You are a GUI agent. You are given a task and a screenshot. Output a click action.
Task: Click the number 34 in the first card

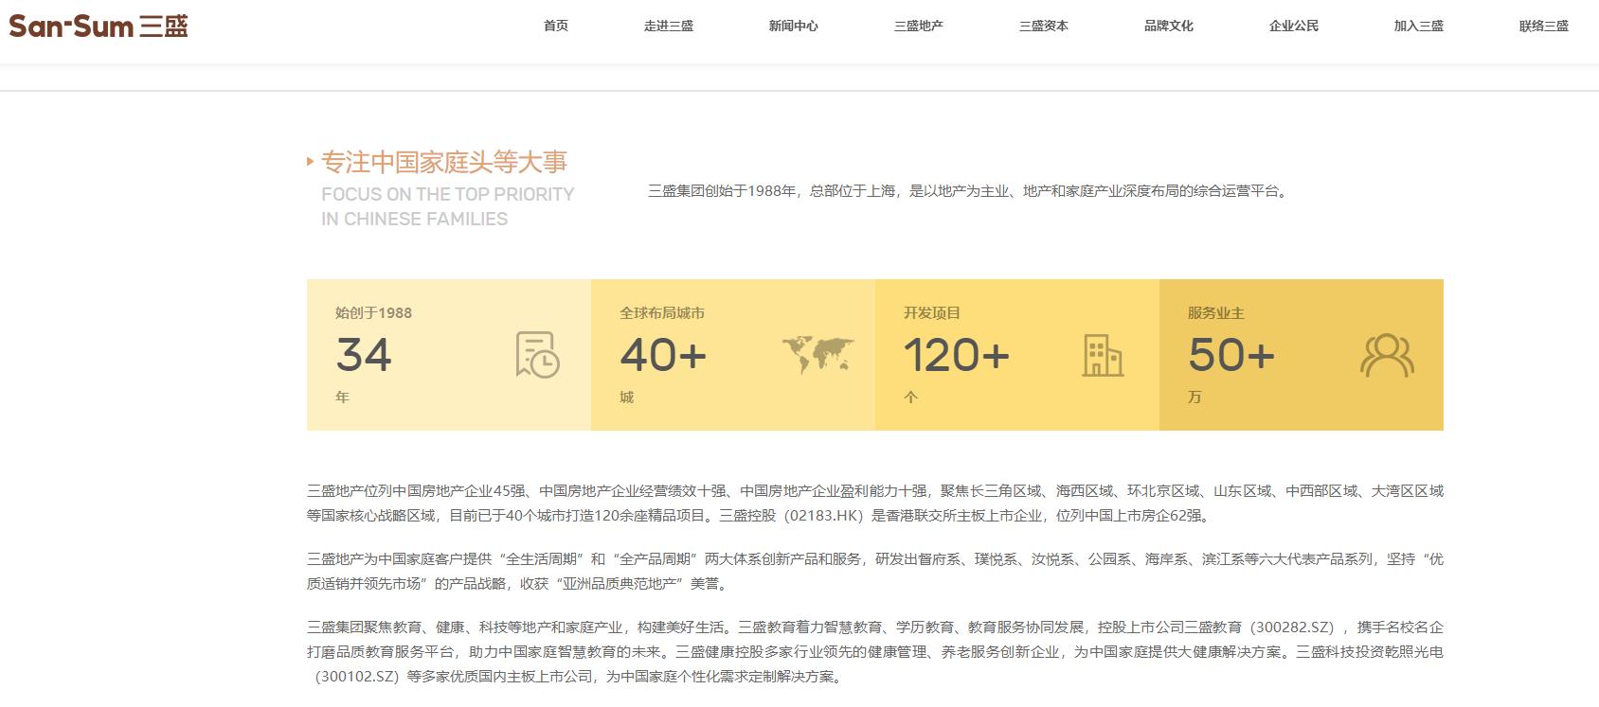(x=364, y=355)
